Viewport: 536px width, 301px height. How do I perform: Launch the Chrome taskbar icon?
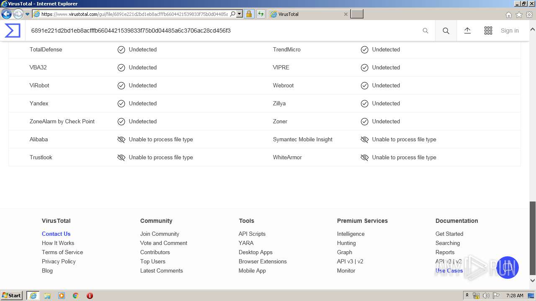coord(76,296)
